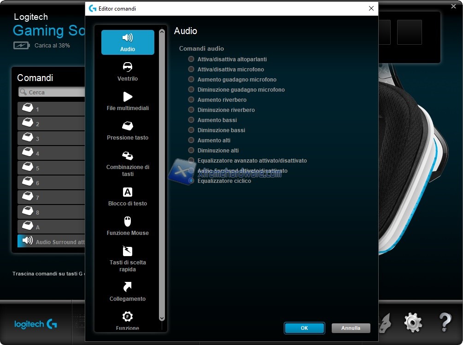Viewport: 463px width, 345px height.
Task: Select the Equalizzatore ciclico radio button
Action: tap(191, 181)
